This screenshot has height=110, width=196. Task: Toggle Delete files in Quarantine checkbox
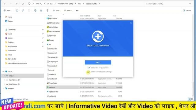89,68
